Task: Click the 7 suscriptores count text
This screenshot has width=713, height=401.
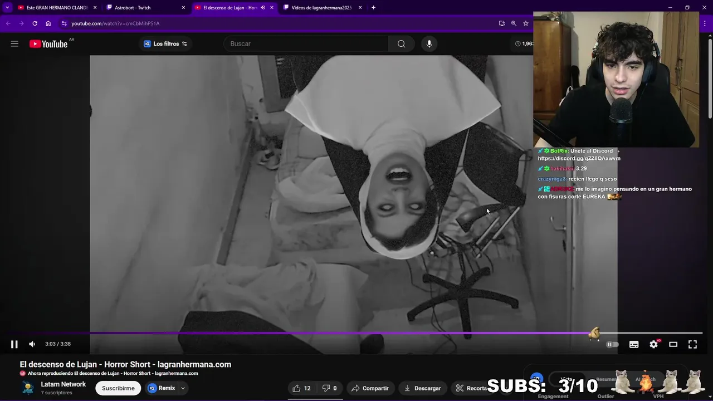Action: [56, 393]
